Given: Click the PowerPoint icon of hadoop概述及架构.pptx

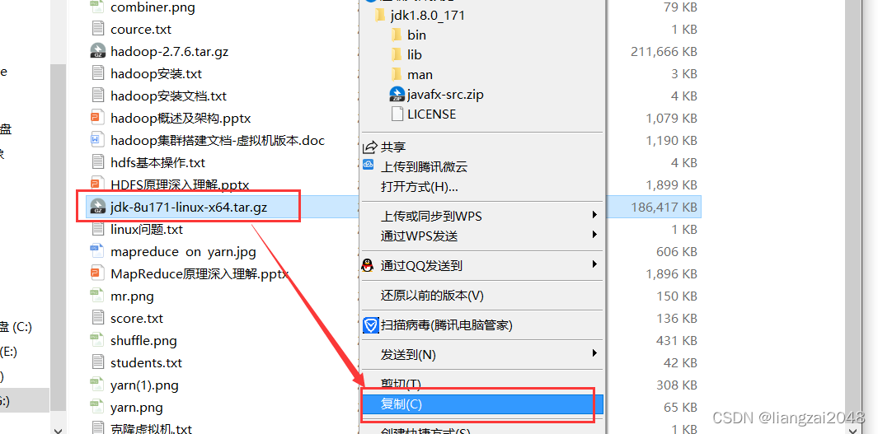Looking at the screenshot, I should click(x=97, y=118).
